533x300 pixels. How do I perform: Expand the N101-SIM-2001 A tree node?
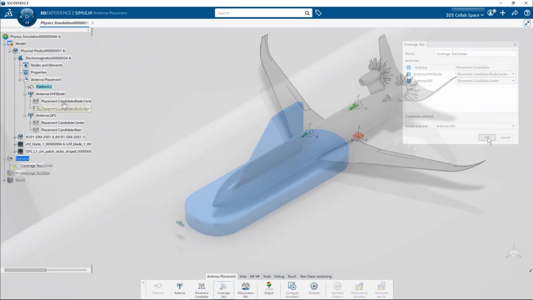(15, 137)
